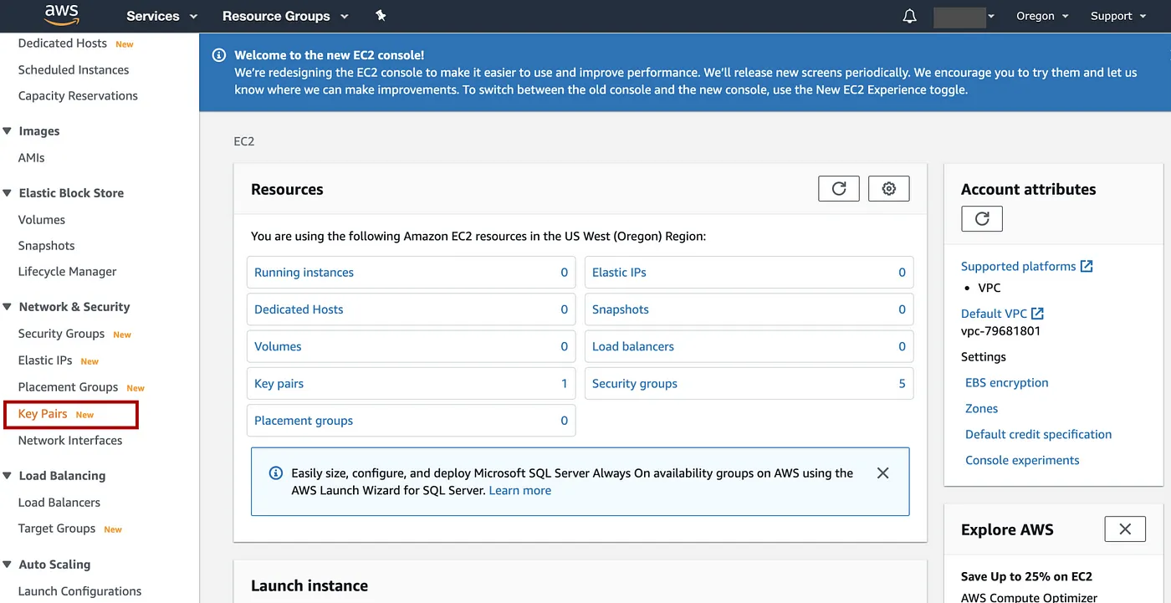Open the Services dropdown menu

(161, 16)
